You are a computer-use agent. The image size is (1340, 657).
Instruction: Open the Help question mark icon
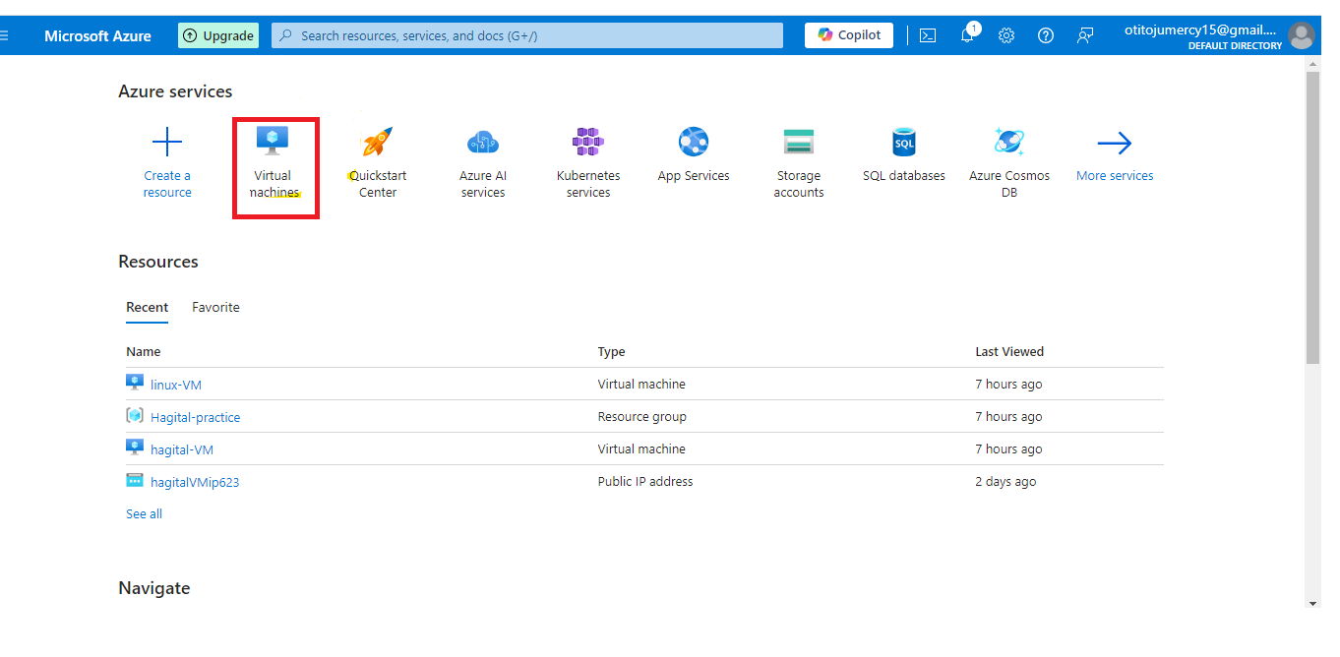1046,35
